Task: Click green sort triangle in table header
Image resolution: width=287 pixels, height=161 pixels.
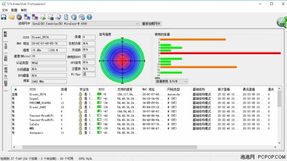Action: (16, 89)
